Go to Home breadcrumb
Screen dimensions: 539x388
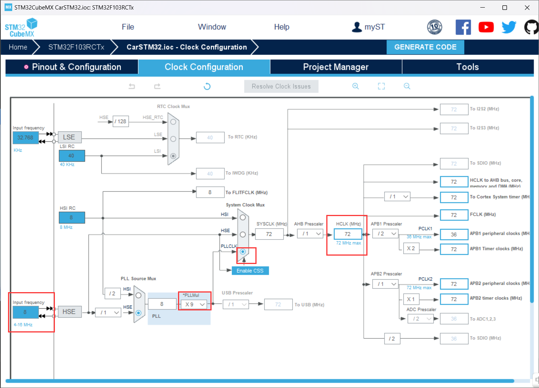click(18, 47)
